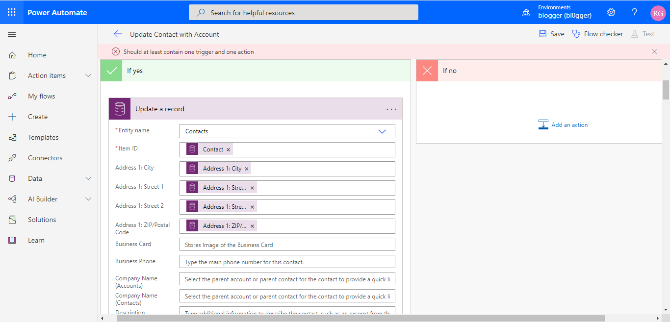Remove token in Address 1: Street 1 field
Image resolution: width=670 pixels, height=322 pixels.
pos(253,188)
